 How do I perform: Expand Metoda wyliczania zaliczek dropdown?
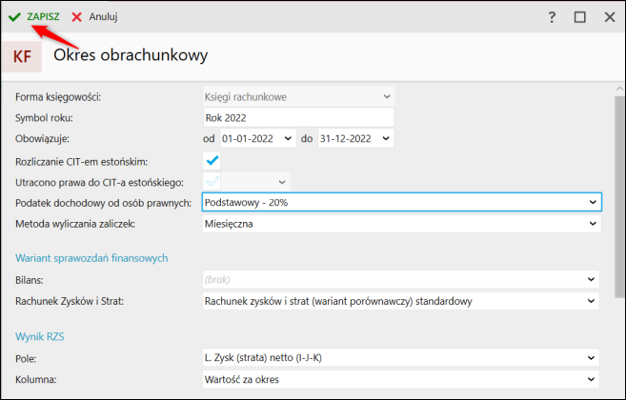tap(593, 225)
